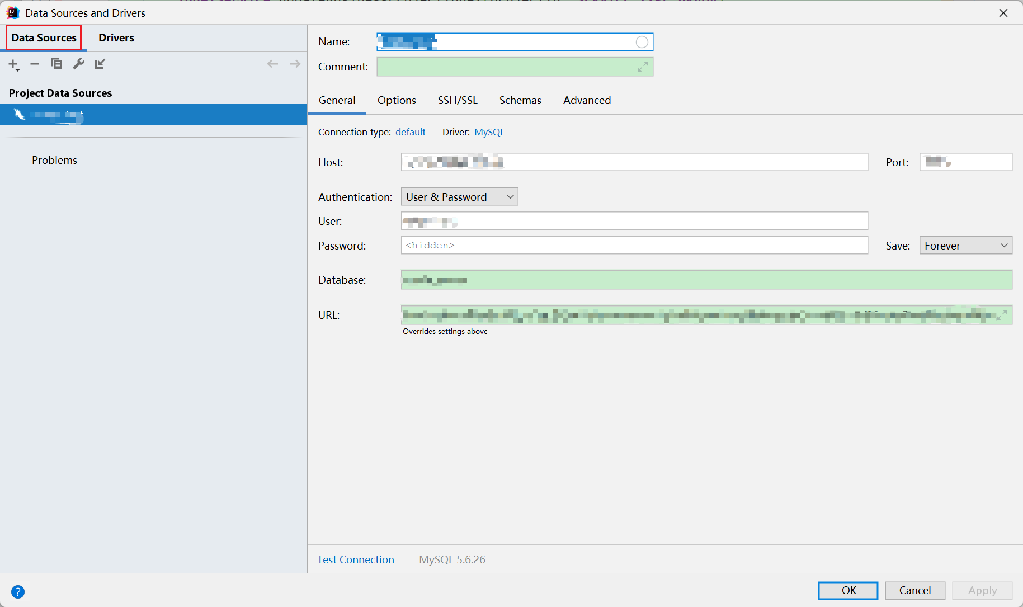Open the Save password Forever dropdown
Viewport: 1023px width, 607px height.
965,246
